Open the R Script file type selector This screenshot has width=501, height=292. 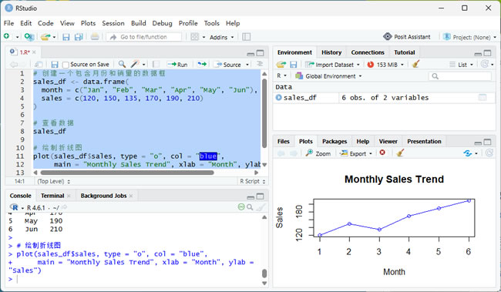click(x=252, y=181)
